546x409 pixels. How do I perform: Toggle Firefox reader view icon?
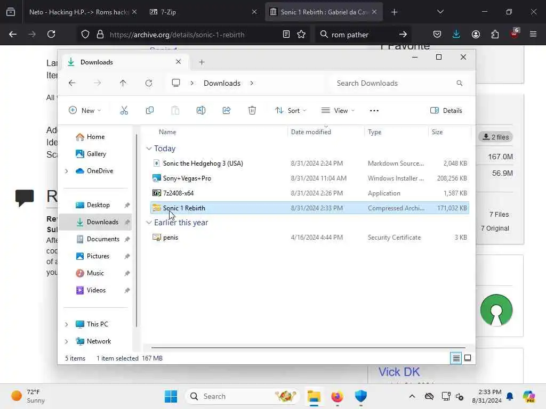286,34
